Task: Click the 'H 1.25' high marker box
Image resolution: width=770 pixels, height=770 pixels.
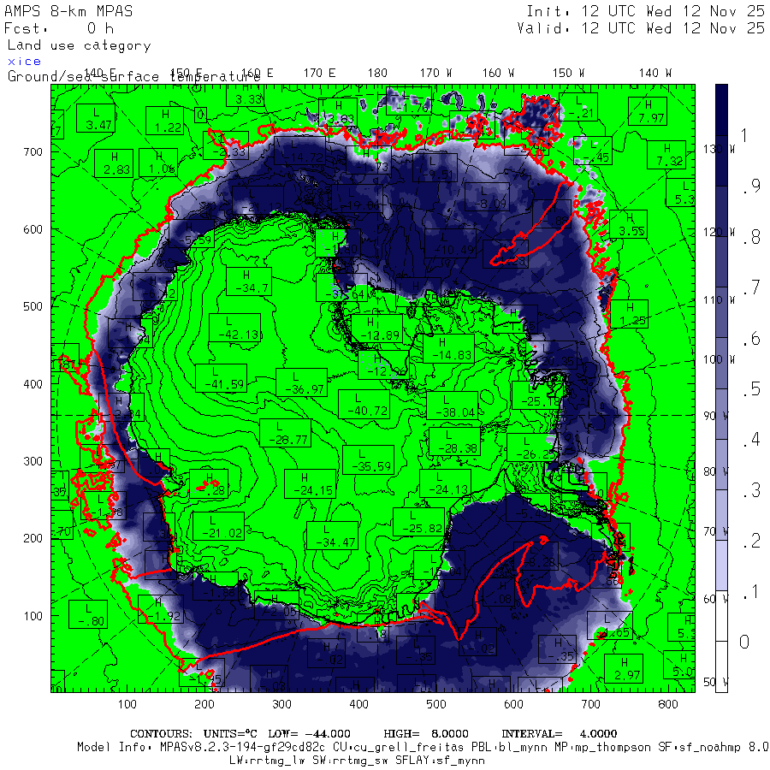Action: (629, 314)
